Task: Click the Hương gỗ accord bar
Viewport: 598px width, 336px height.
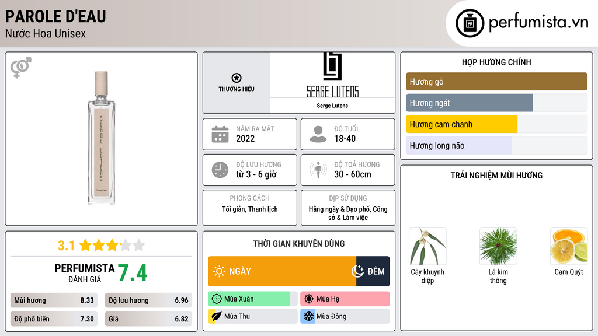Action: pos(496,82)
